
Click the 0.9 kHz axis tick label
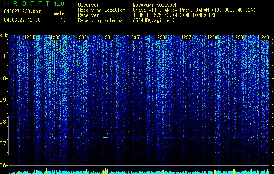[x=3, y=100]
